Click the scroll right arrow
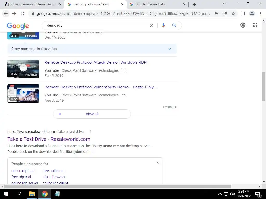 click(x=260, y=187)
